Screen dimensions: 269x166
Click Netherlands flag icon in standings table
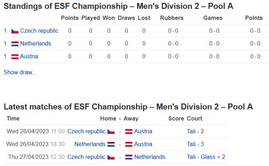coord(15,44)
